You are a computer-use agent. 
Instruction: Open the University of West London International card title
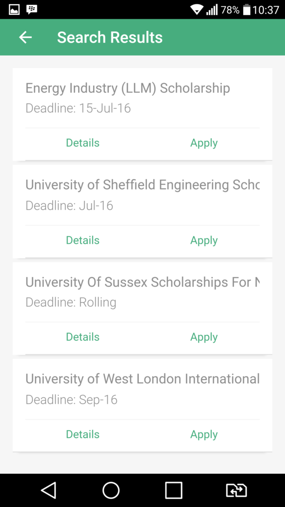coord(142,379)
